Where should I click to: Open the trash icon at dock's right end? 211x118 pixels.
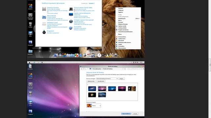point(116,55)
